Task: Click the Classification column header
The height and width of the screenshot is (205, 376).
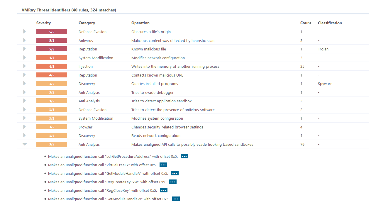Action: (x=330, y=23)
